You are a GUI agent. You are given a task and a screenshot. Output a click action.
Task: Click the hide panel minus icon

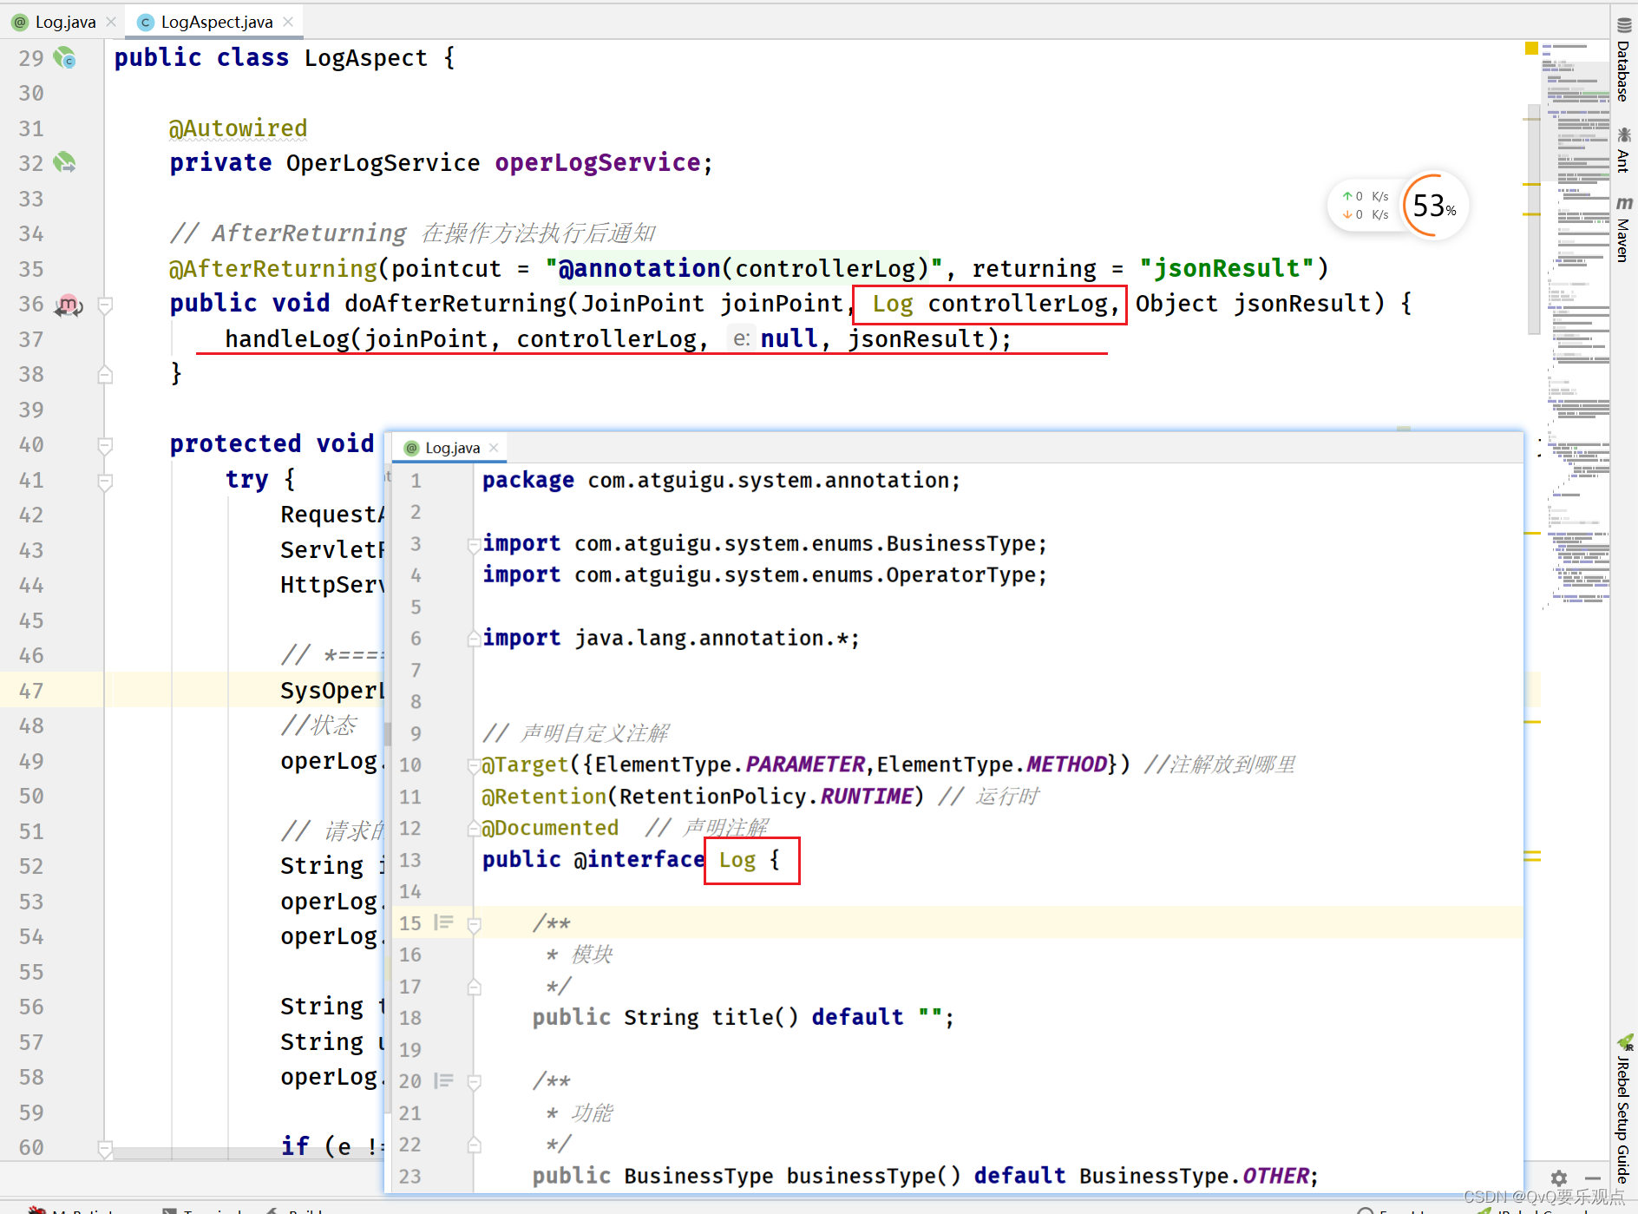pos(1593,1178)
